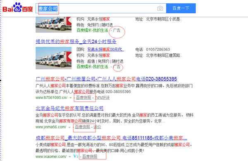Open 百度快照 for the jinma56.com result
248x161 pixels.
pos(82,127)
